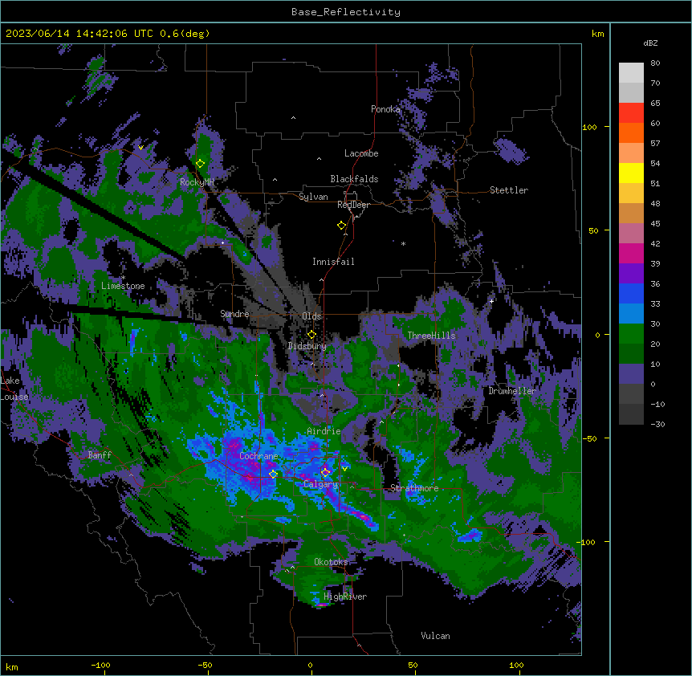
Task: Select the Vulcan town label
Action: [436, 636]
